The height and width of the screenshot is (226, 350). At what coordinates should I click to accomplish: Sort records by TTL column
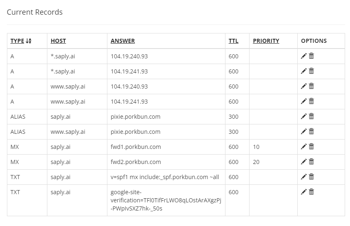click(233, 41)
